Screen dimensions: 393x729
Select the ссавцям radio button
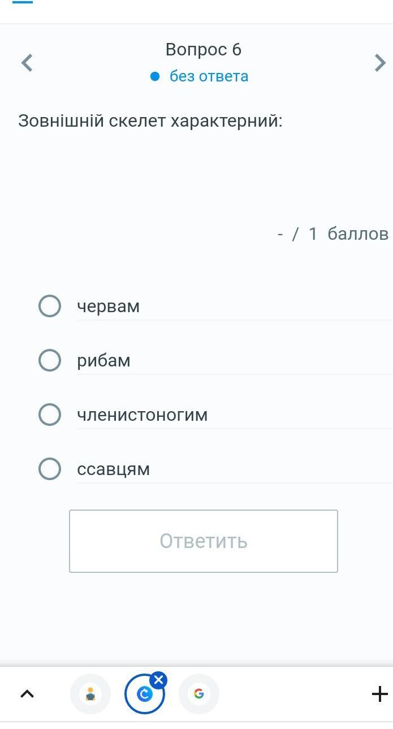pyautogui.click(x=50, y=469)
